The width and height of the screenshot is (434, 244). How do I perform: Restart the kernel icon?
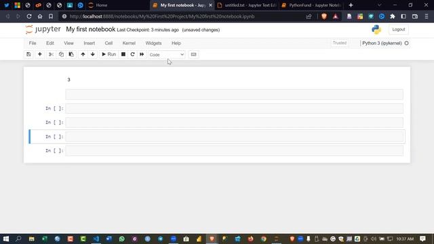tap(132, 54)
